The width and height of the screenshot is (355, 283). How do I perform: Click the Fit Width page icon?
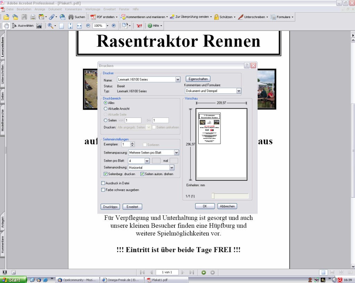point(79,26)
